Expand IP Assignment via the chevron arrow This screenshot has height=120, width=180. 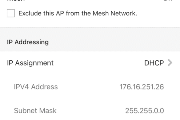pos(170,63)
